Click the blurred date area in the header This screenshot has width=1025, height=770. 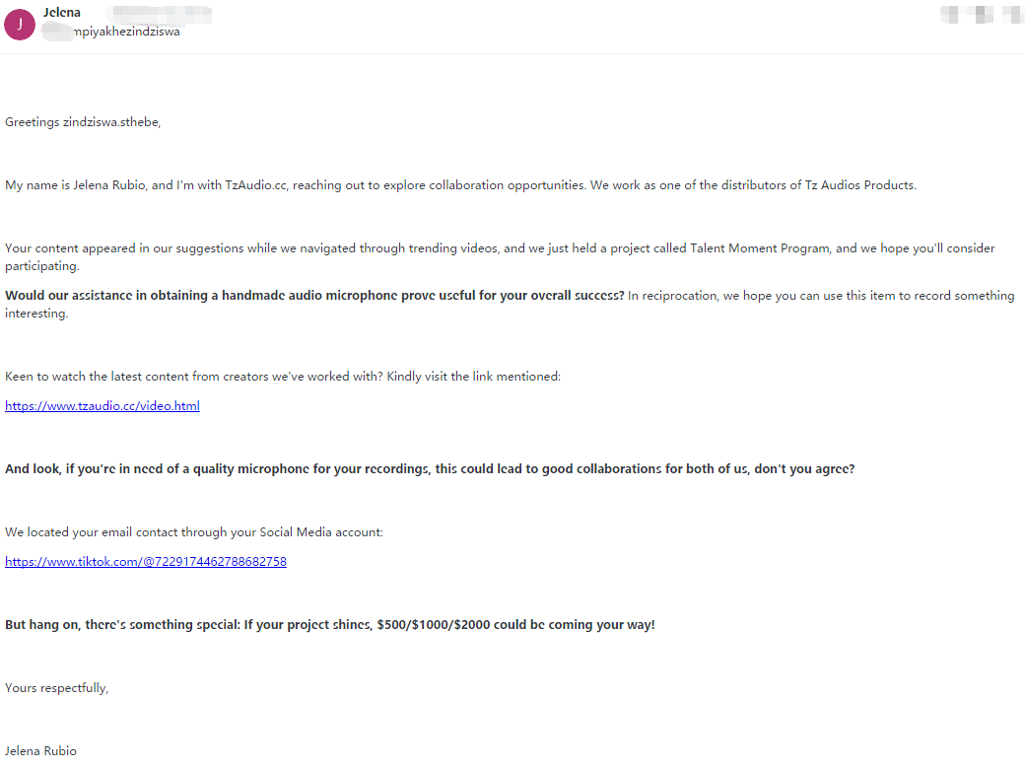979,14
